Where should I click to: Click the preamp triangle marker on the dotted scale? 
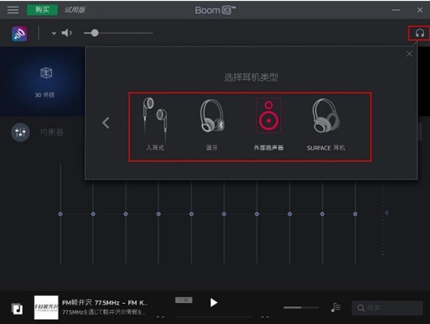[x=386, y=213]
